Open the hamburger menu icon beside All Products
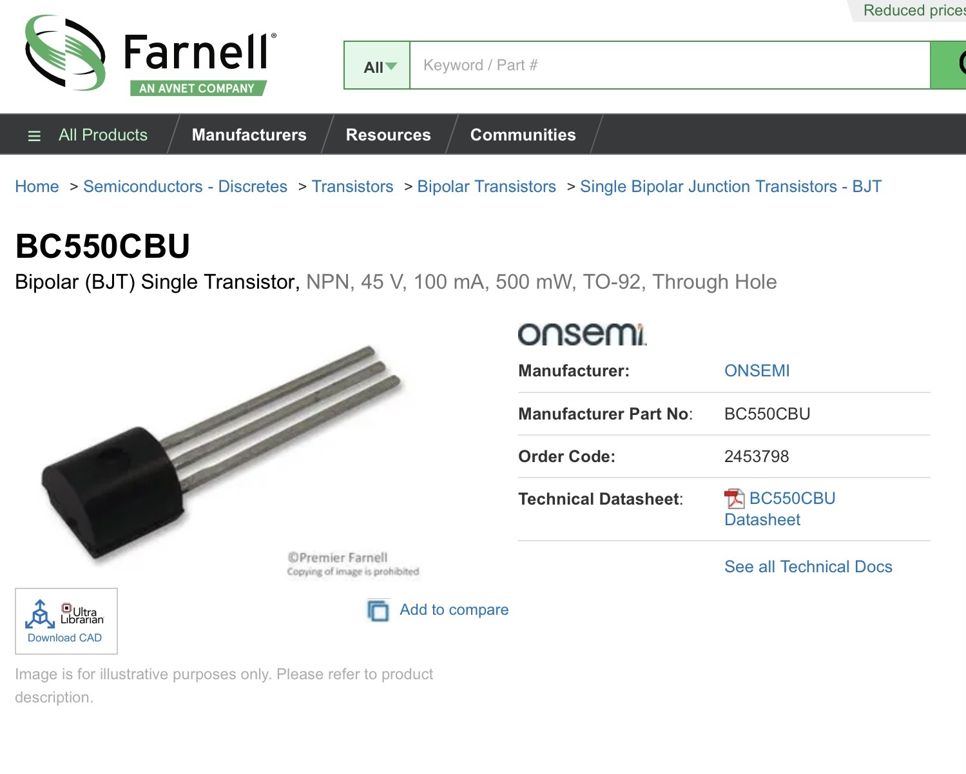 click(x=34, y=135)
